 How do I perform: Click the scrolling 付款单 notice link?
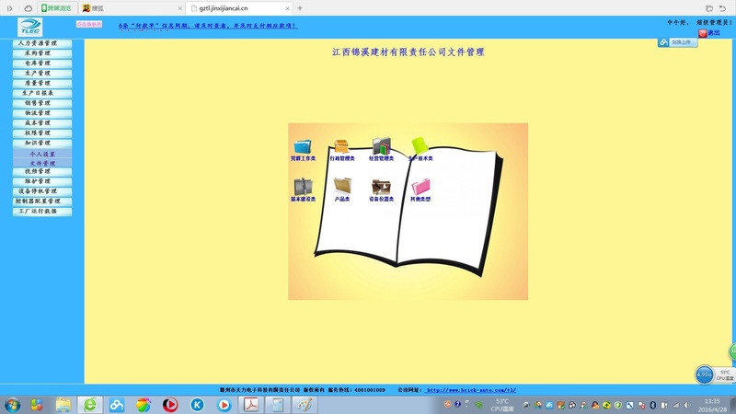coord(207,26)
